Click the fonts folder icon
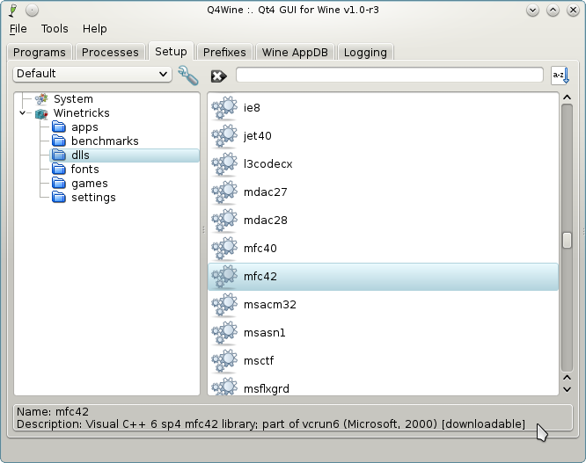This screenshot has width=586, height=463. [59, 170]
